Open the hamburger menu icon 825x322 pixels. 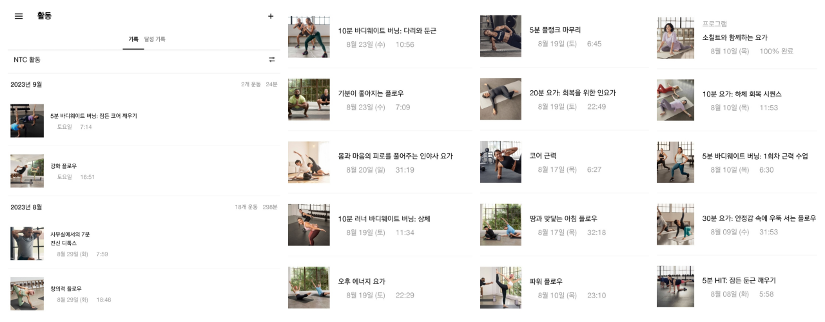pyautogui.click(x=19, y=16)
